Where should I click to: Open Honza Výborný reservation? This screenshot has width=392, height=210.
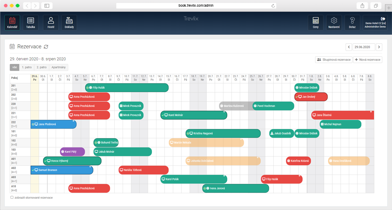click(72, 161)
